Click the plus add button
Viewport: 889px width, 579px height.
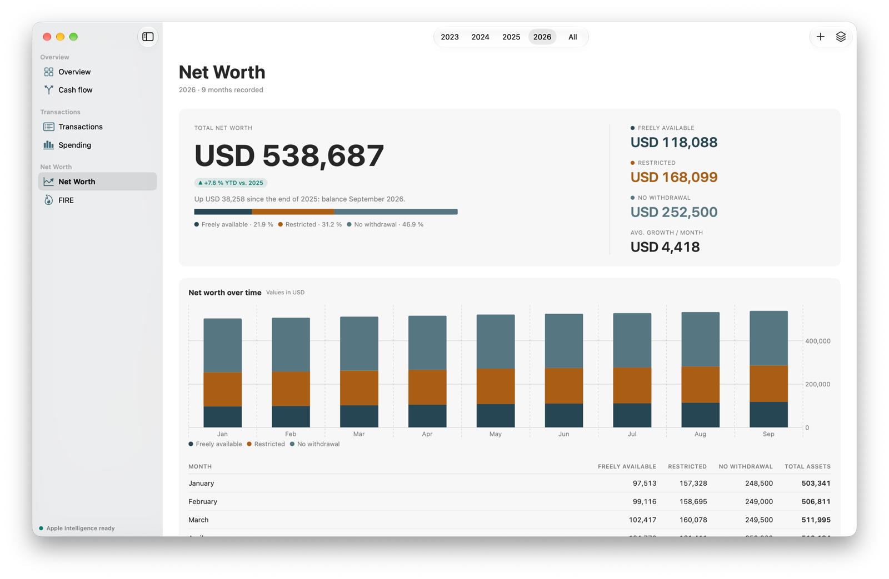(x=820, y=37)
